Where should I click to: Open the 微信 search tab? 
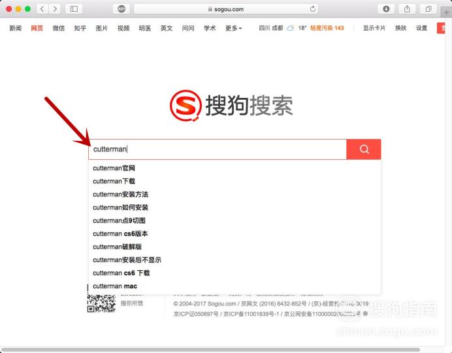(59, 28)
